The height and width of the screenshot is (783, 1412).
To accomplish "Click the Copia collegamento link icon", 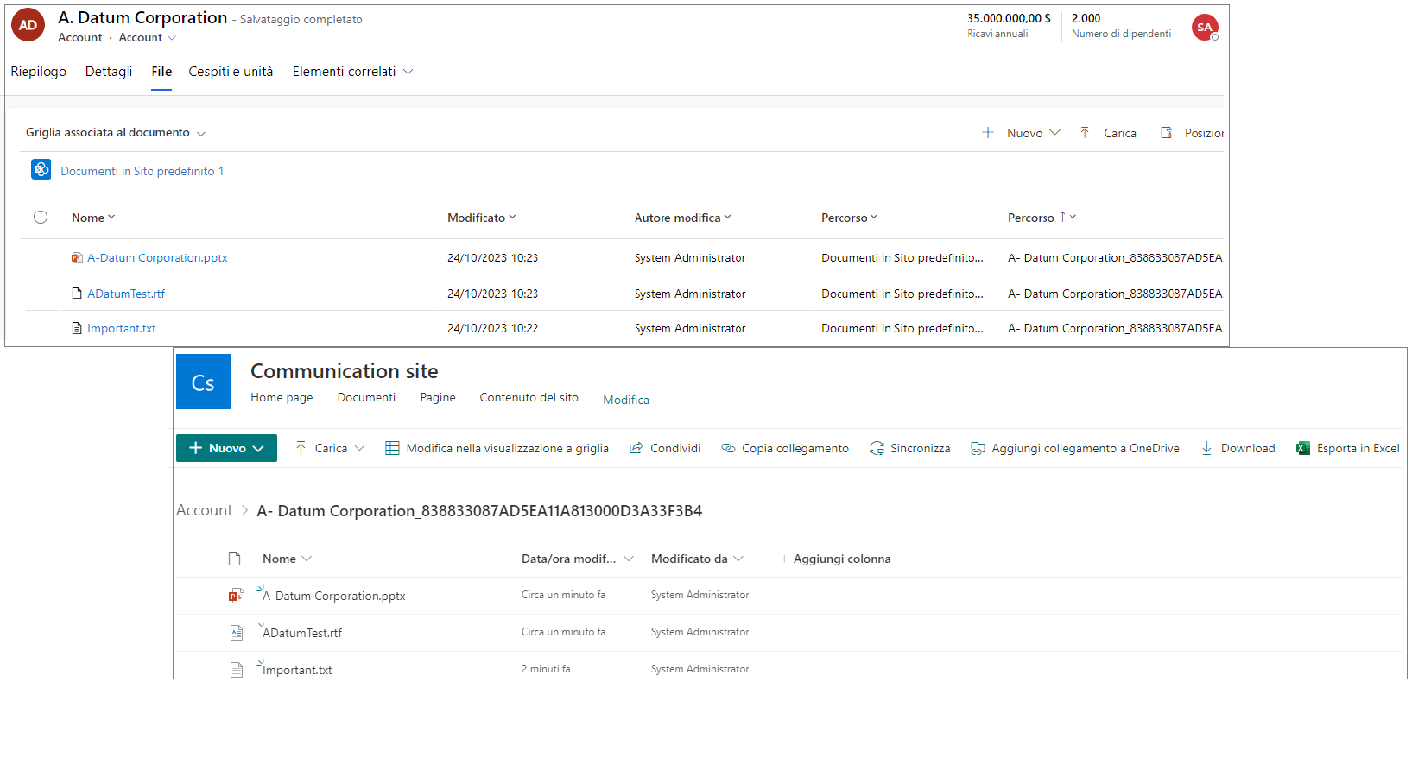I will [728, 448].
